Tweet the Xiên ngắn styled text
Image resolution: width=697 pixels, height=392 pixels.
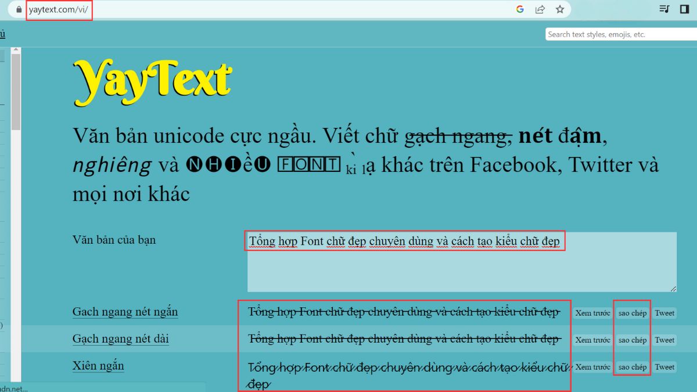[664, 366]
